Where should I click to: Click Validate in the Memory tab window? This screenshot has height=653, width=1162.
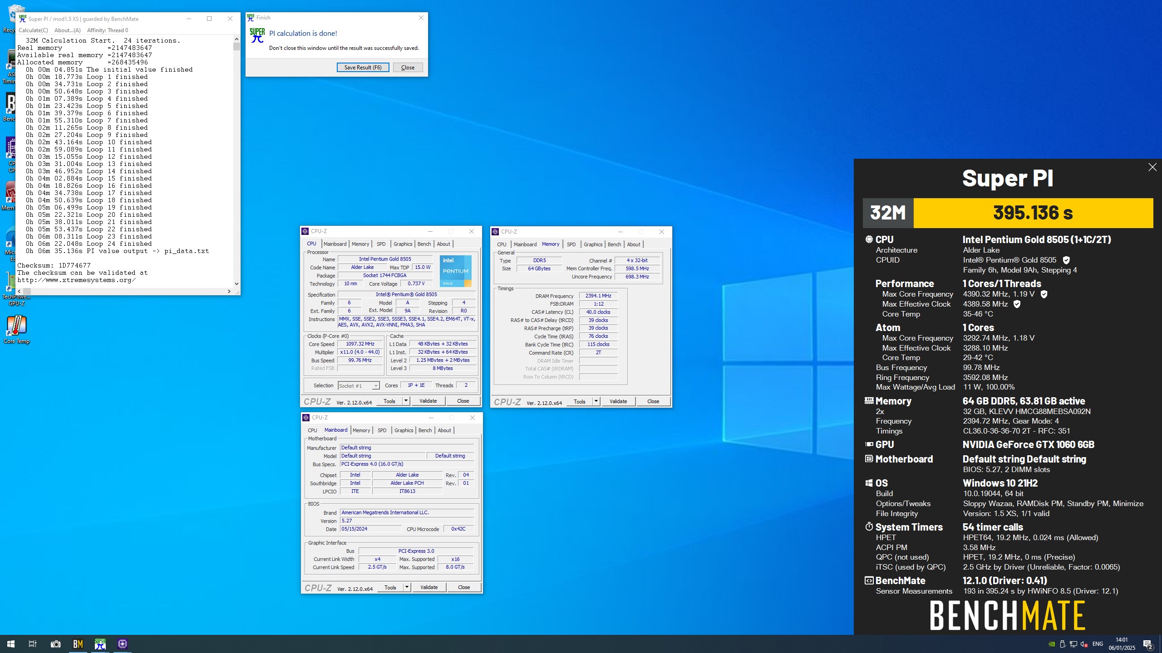click(x=618, y=401)
